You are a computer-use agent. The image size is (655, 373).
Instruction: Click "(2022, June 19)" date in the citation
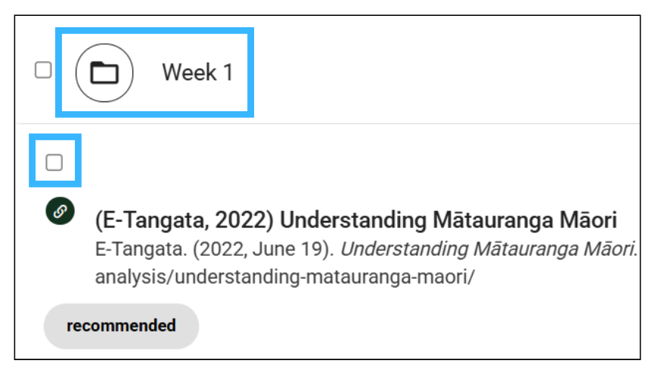coord(263,250)
